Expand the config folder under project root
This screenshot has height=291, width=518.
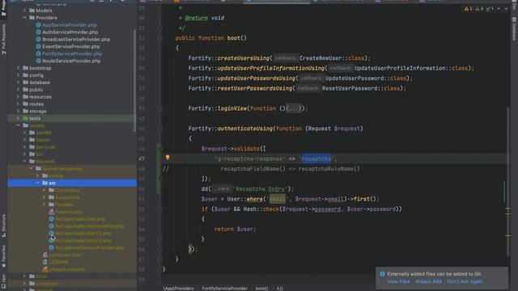click(18, 75)
